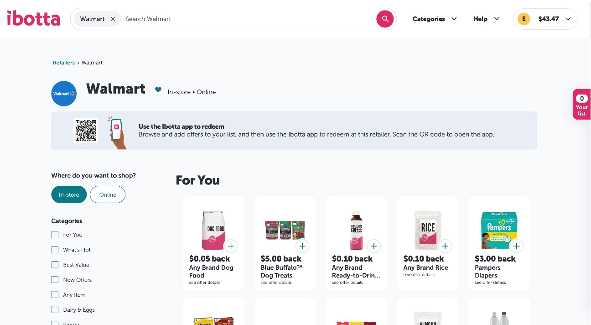Select the In-store shopping option

tap(68, 194)
